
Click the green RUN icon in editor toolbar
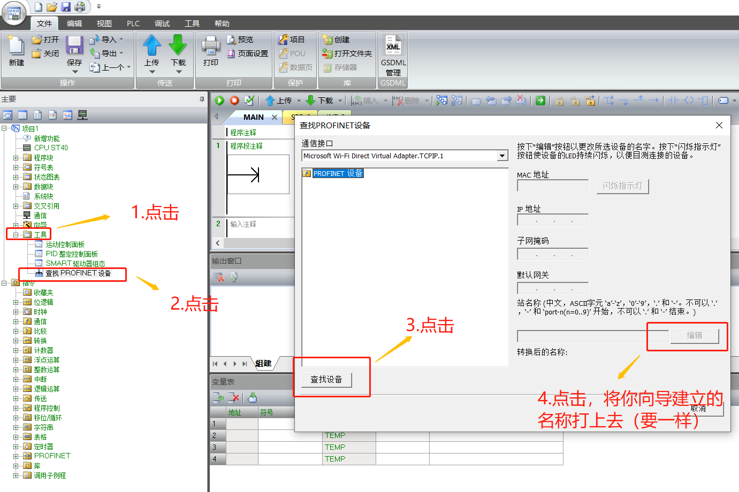pyautogui.click(x=219, y=101)
